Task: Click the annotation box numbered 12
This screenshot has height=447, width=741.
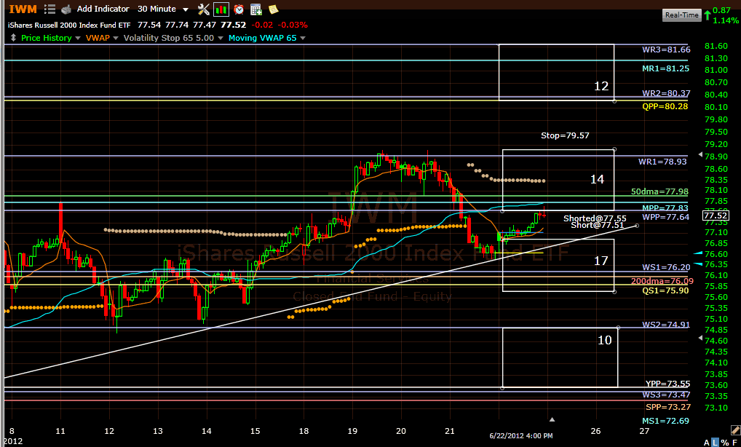Action: 556,72
